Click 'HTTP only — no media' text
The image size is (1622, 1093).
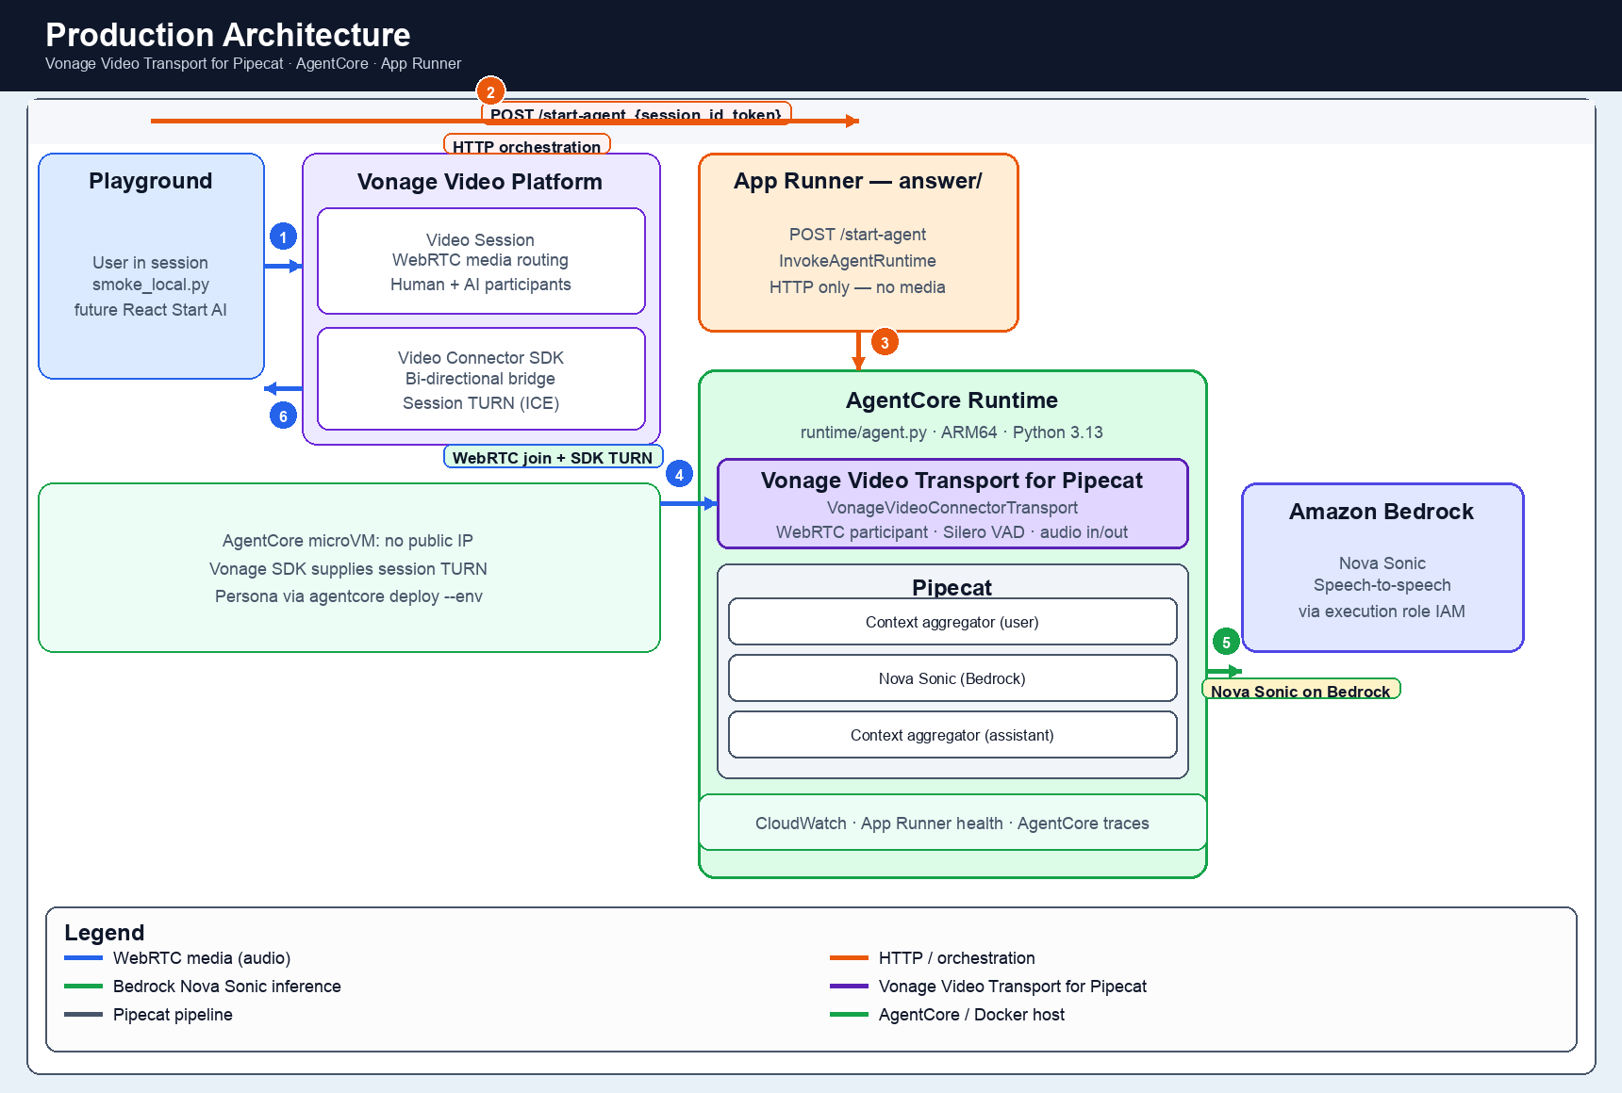(x=857, y=287)
